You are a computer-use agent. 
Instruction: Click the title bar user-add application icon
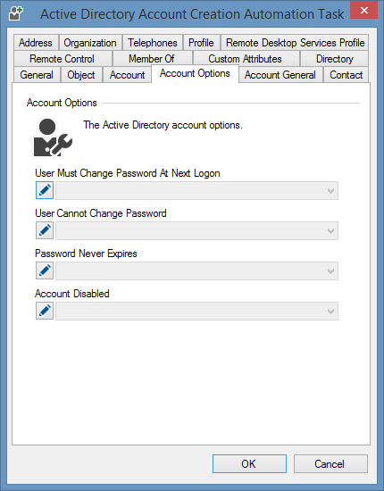pyautogui.click(x=16, y=13)
